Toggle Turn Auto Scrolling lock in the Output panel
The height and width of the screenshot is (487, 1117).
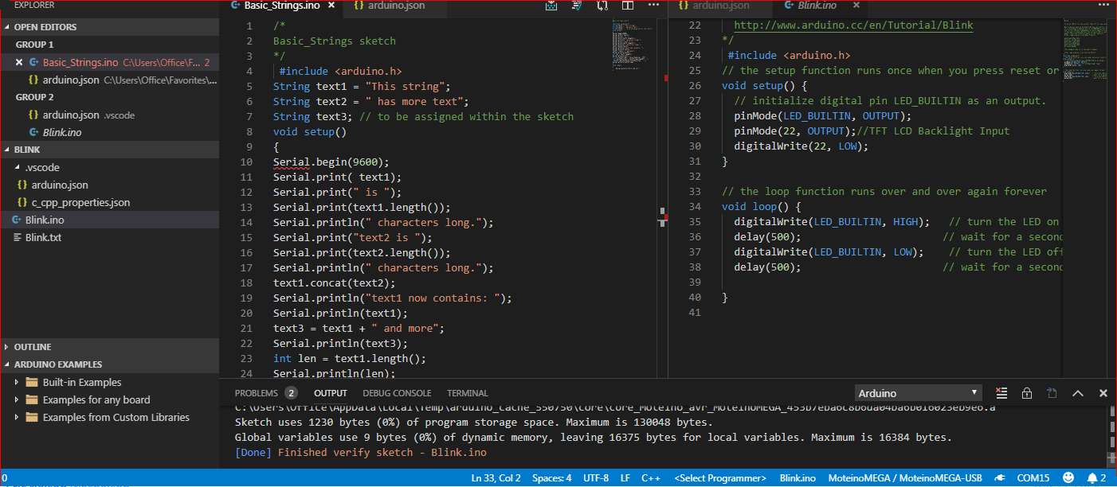coord(1026,392)
